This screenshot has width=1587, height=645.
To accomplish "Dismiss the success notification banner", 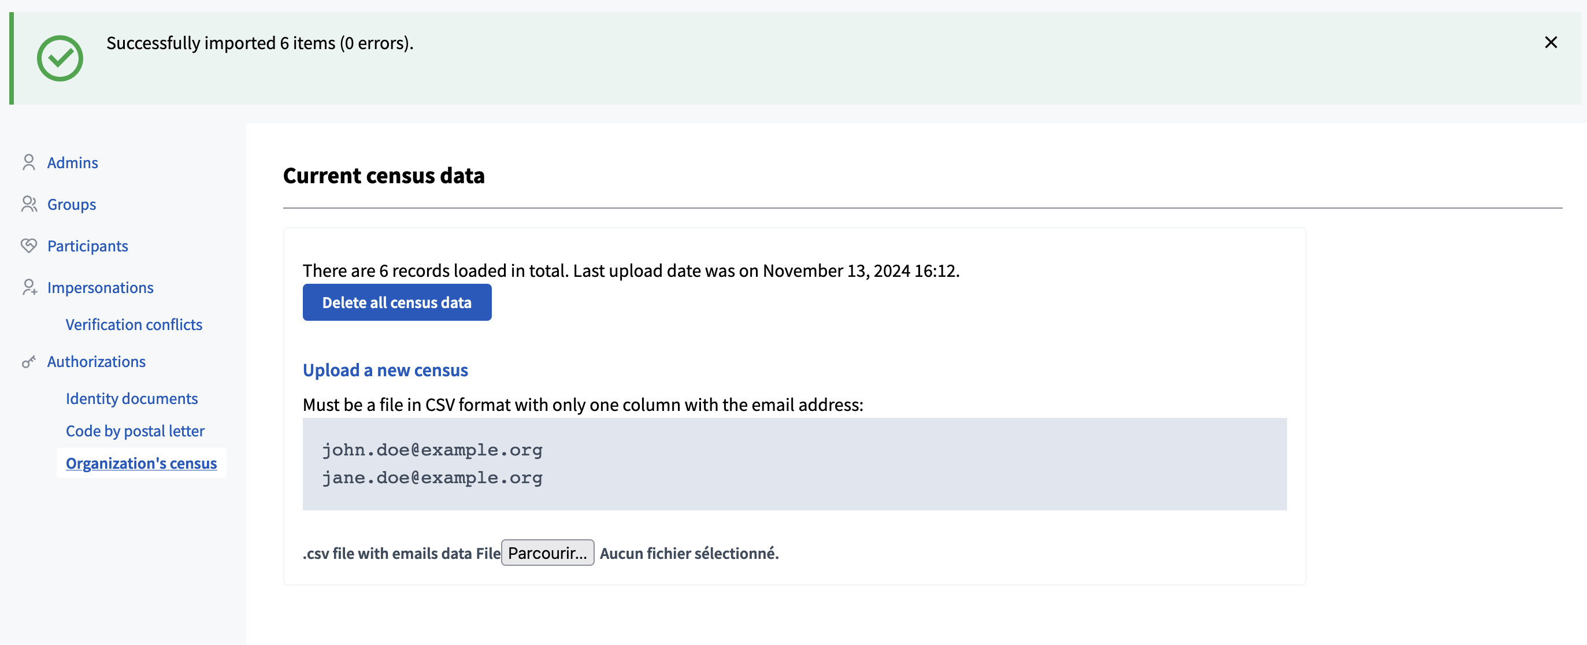I will coord(1551,43).
